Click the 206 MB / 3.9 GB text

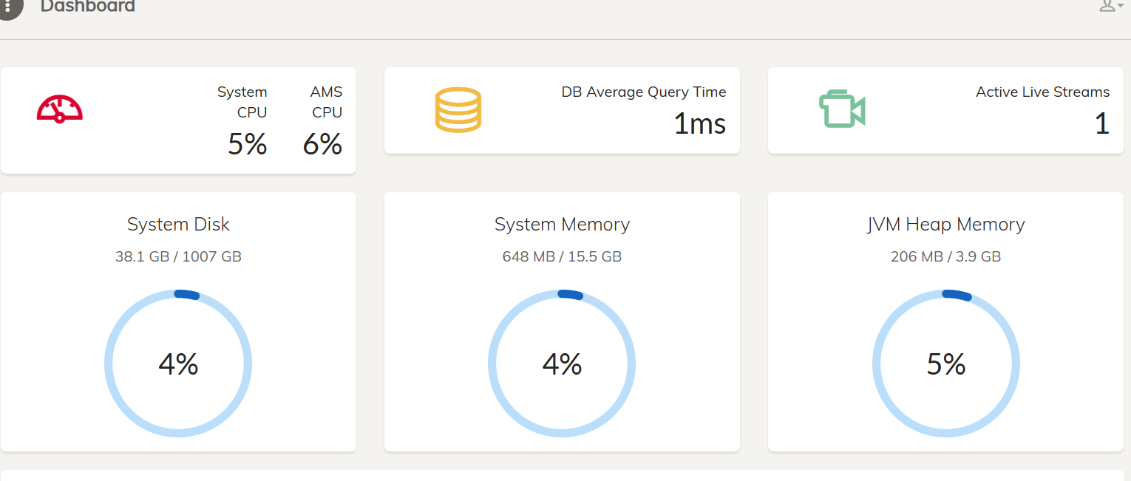click(946, 256)
